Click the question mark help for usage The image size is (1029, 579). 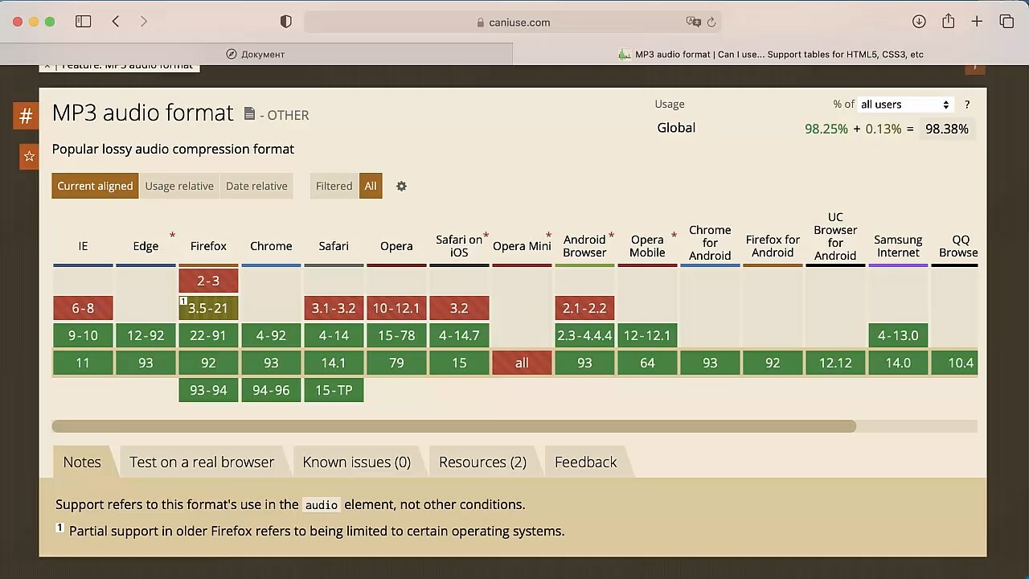[967, 105]
